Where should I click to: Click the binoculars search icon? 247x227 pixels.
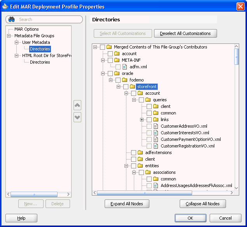click(12, 19)
